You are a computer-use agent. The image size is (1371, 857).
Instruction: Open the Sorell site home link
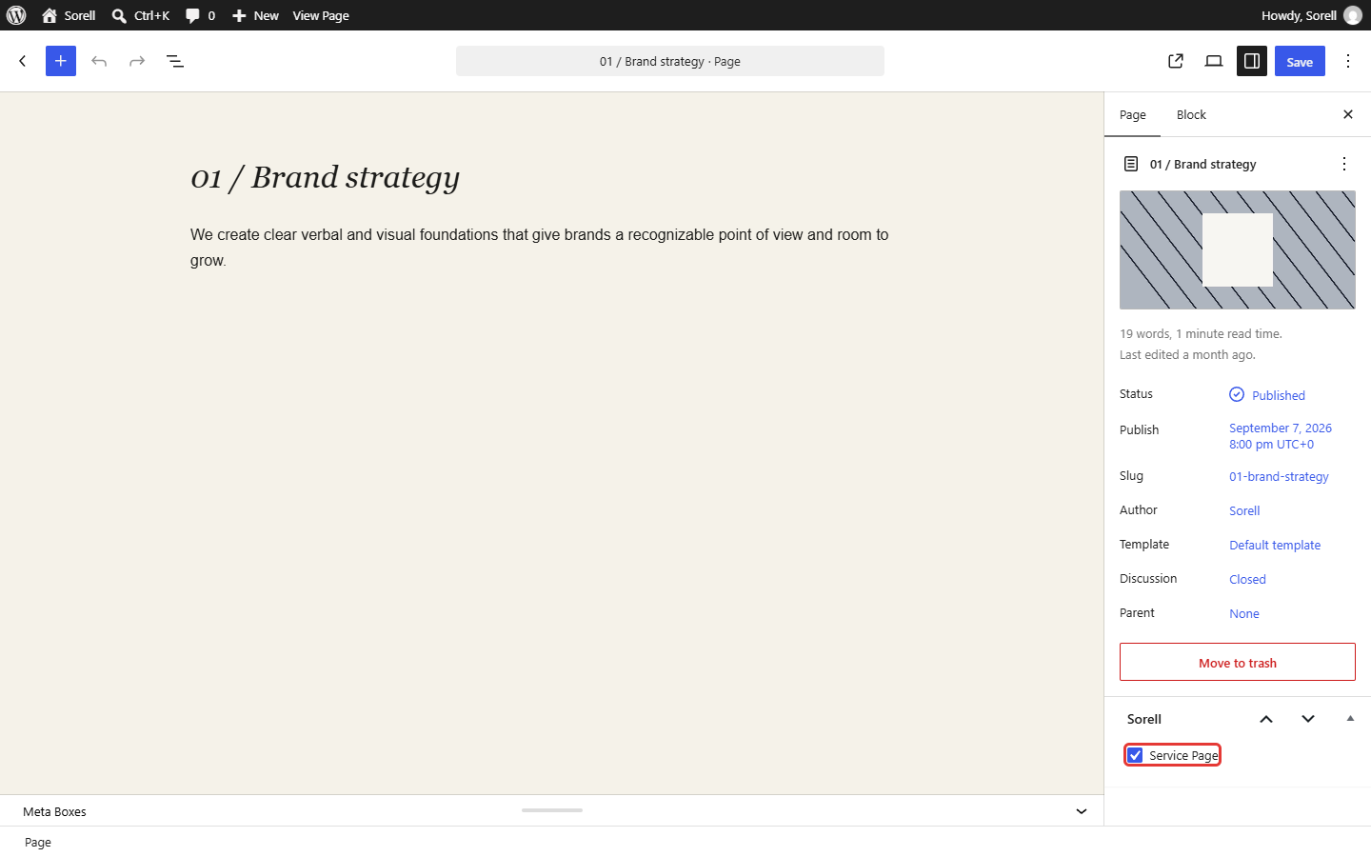(x=69, y=15)
